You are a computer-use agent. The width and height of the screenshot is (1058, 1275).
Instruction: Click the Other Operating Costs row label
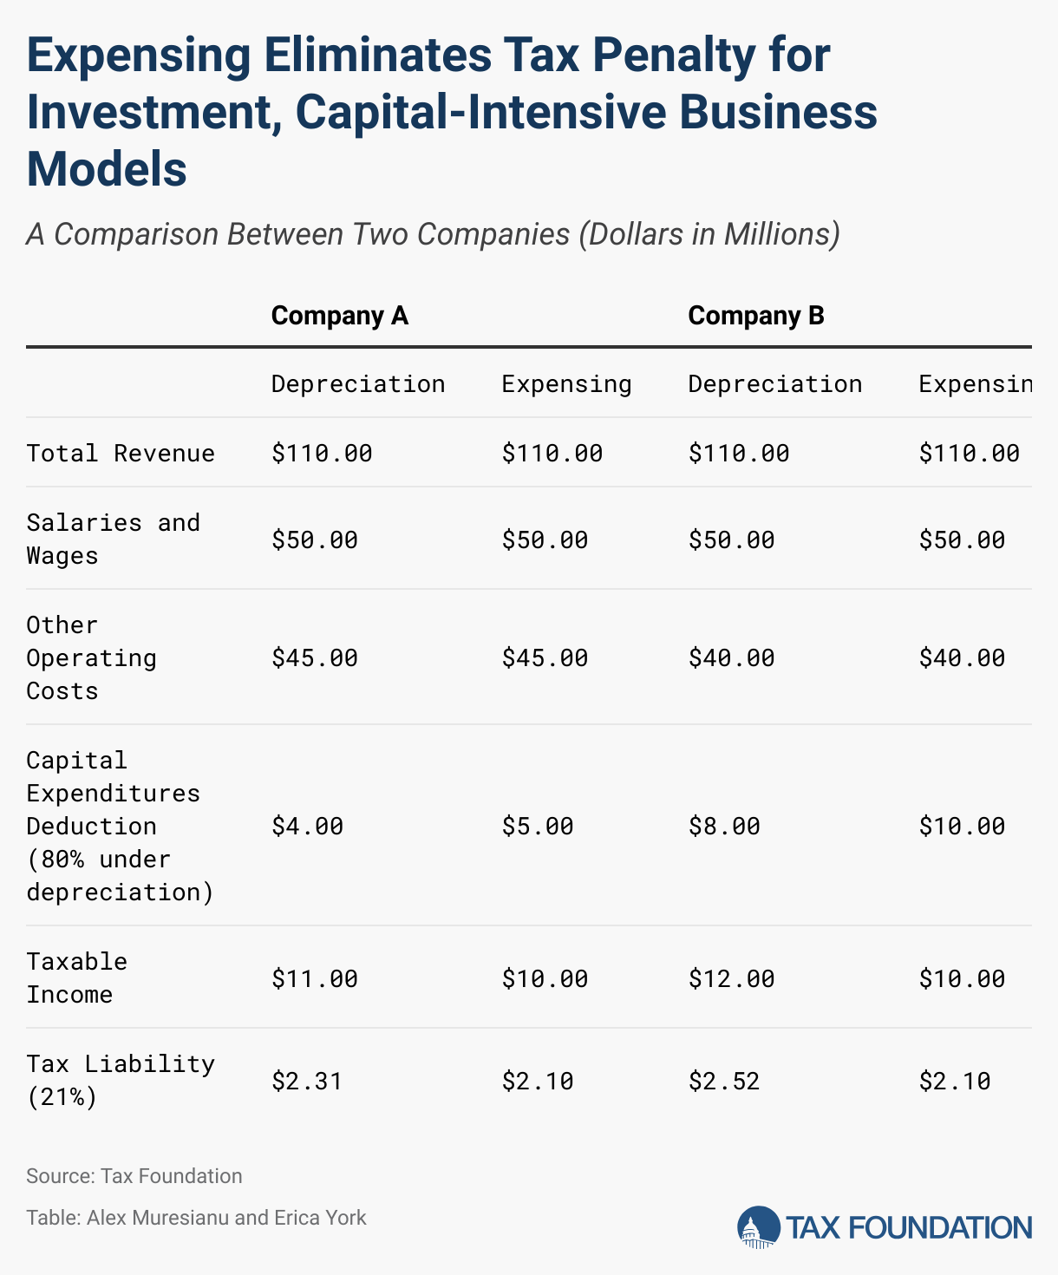92,657
